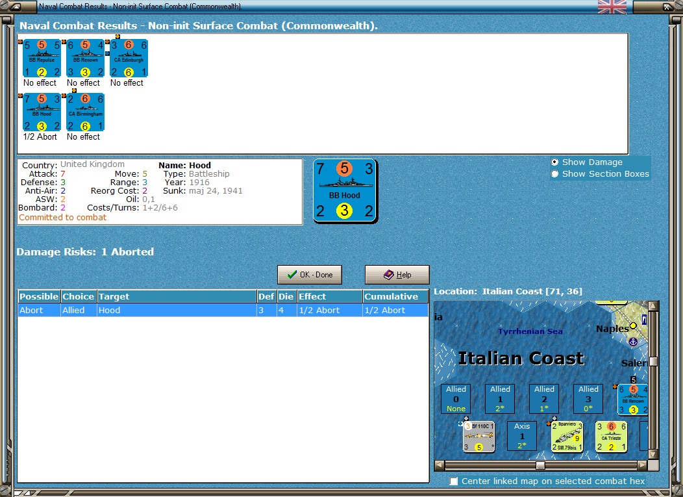683x497 pixels.
Task: Click the Allied 1 sea section box
Action: point(500,398)
